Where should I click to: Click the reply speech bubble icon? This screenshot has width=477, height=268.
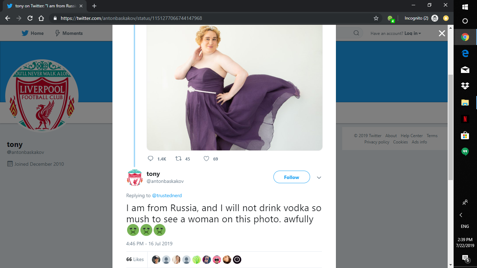(151, 158)
